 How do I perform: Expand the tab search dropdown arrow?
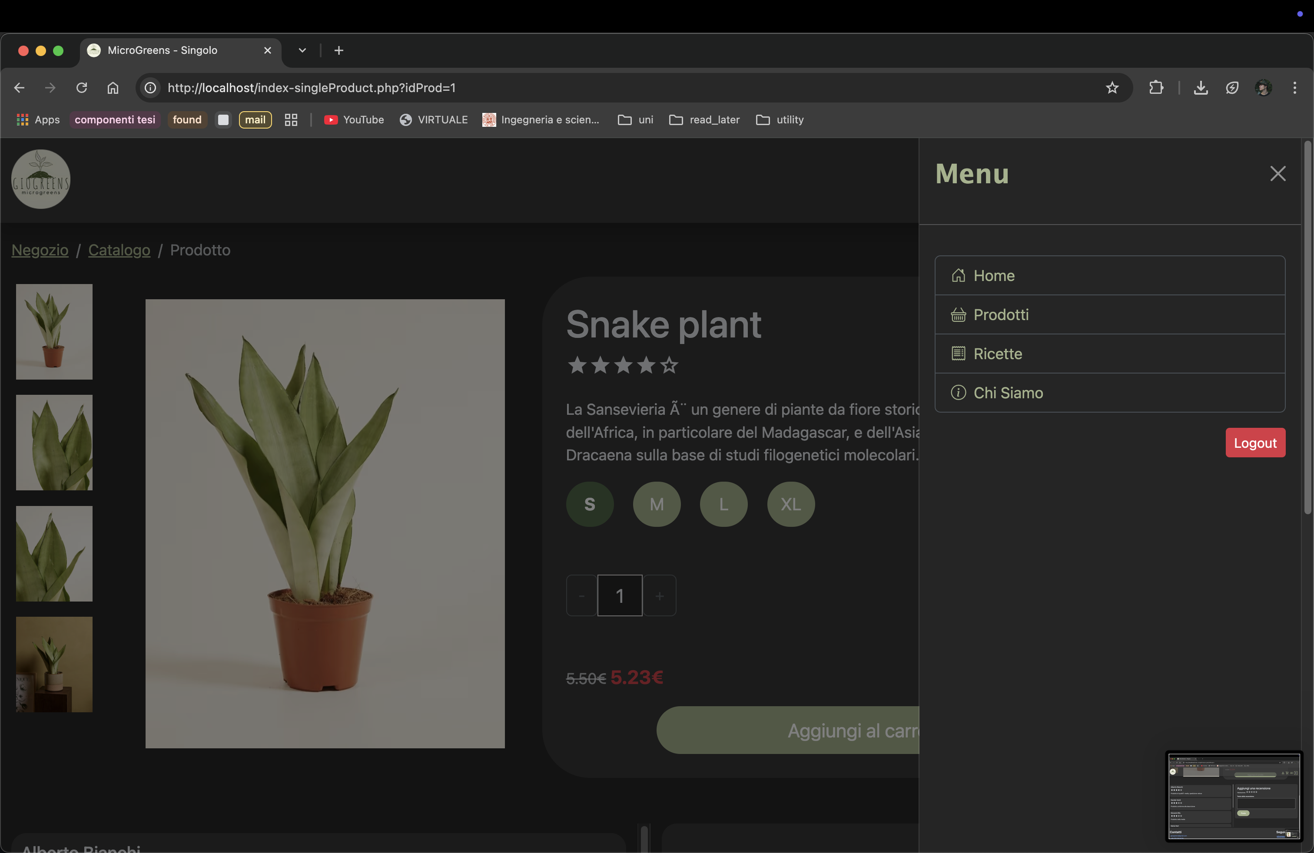click(302, 50)
